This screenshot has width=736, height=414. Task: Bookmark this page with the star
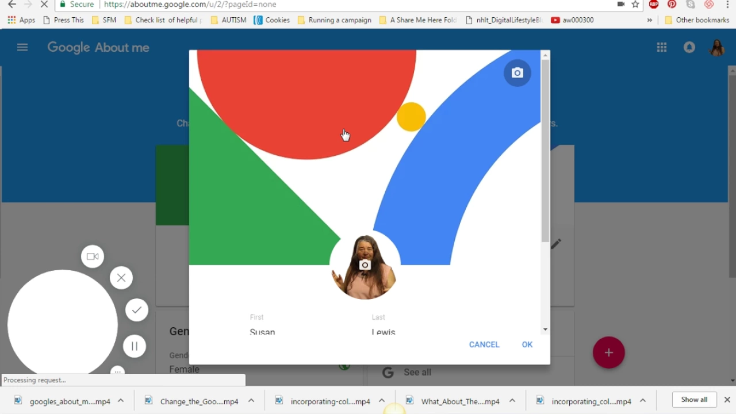[x=635, y=5]
